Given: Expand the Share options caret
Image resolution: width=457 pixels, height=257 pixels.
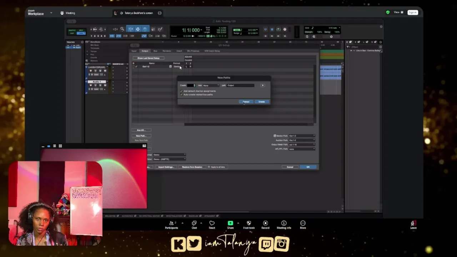Looking at the screenshot, I should click(x=238, y=223).
